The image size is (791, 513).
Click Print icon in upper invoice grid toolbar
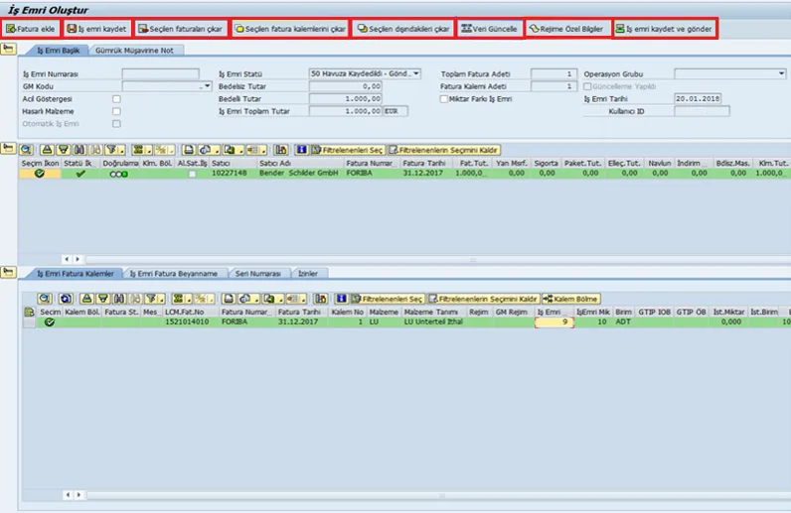click(x=188, y=150)
